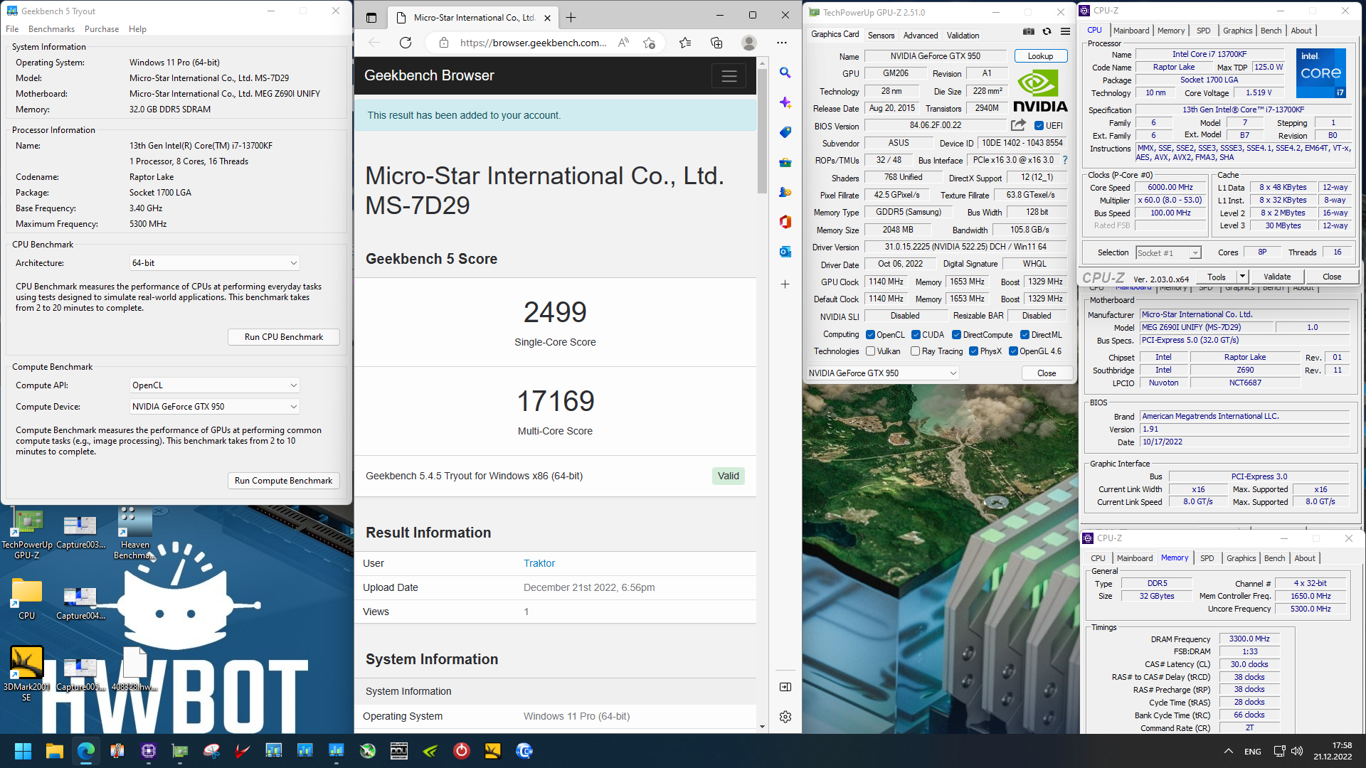
Task: Click the share BIOS export icon in GPU-Z
Action: [1018, 125]
